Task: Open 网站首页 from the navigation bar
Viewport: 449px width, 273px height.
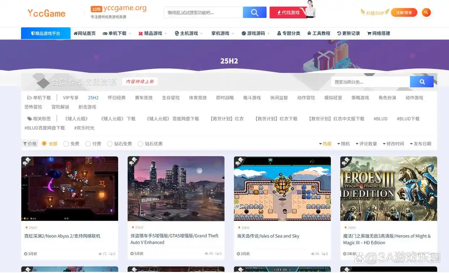Action: point(84,33)
